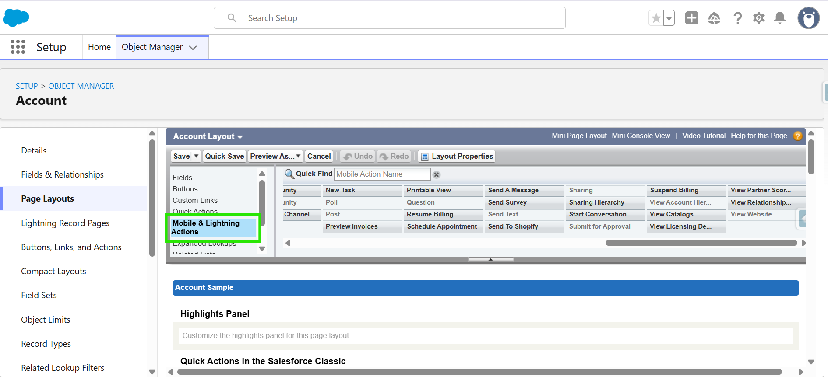Click the Cancel button
The width and height of the screenshot is (828, 383).
(319, 156)
